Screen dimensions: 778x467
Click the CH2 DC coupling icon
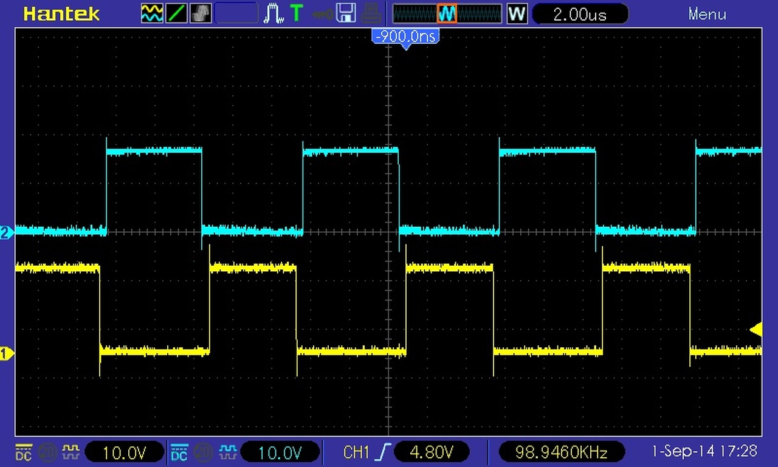coord(179,452)
